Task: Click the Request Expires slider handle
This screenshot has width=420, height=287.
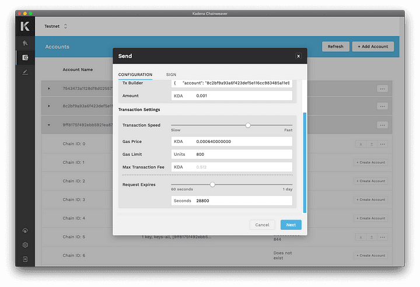Action: click(212, 185)
